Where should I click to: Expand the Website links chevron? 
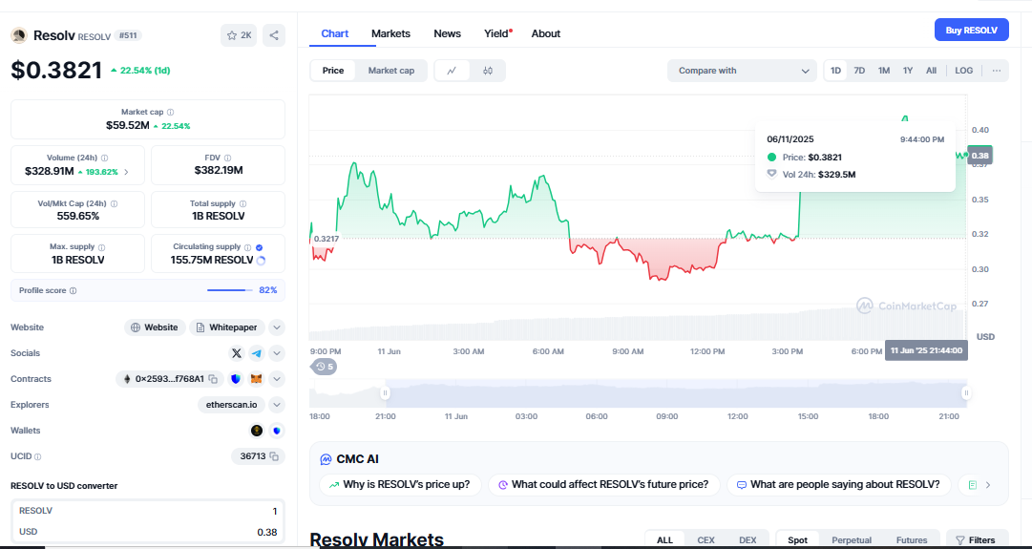coord(277,327)
